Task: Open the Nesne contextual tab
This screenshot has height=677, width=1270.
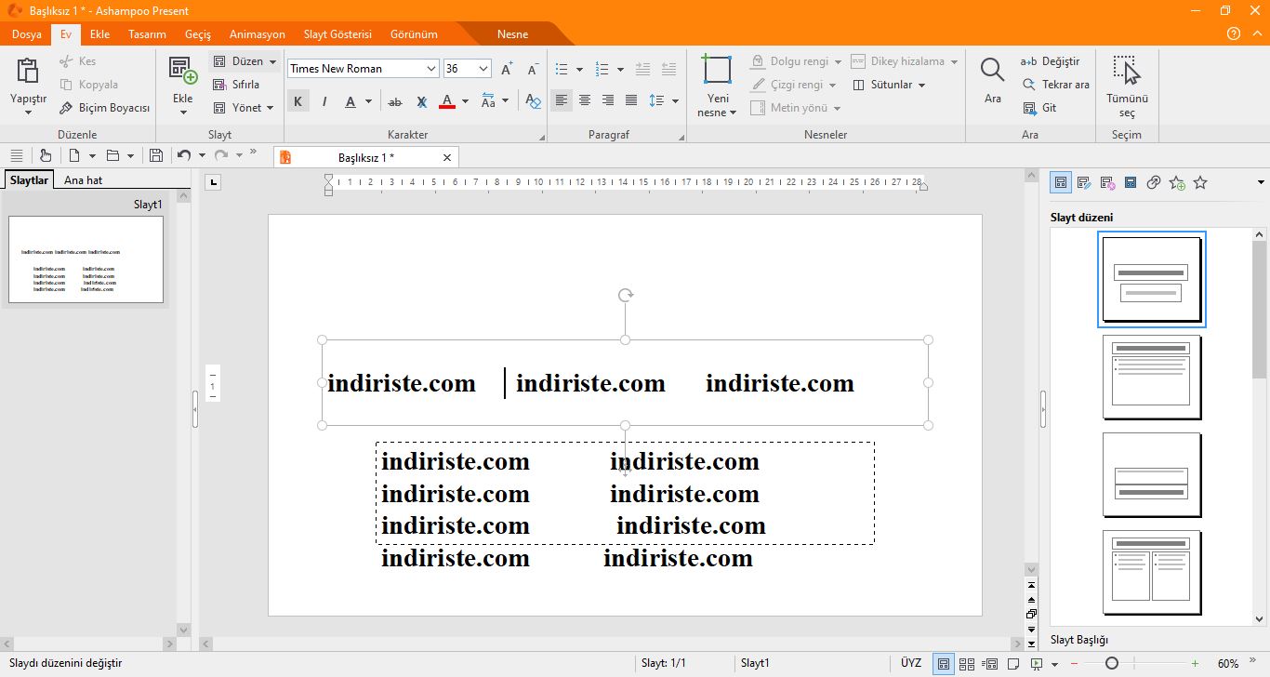Action: click(512, 34)
